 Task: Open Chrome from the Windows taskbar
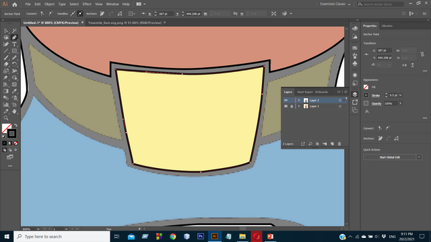(x=173, y=236)
